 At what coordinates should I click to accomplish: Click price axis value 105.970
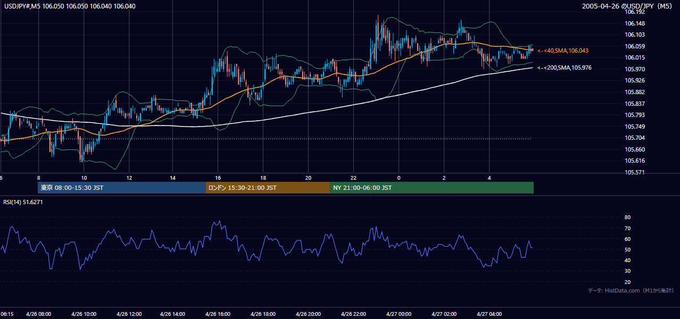pos(634,69)
